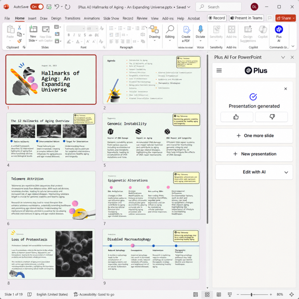Click the Cut scissors icon
Viewport: 299px width, 299px height.
pyautogui.click(x=19, y=28)
